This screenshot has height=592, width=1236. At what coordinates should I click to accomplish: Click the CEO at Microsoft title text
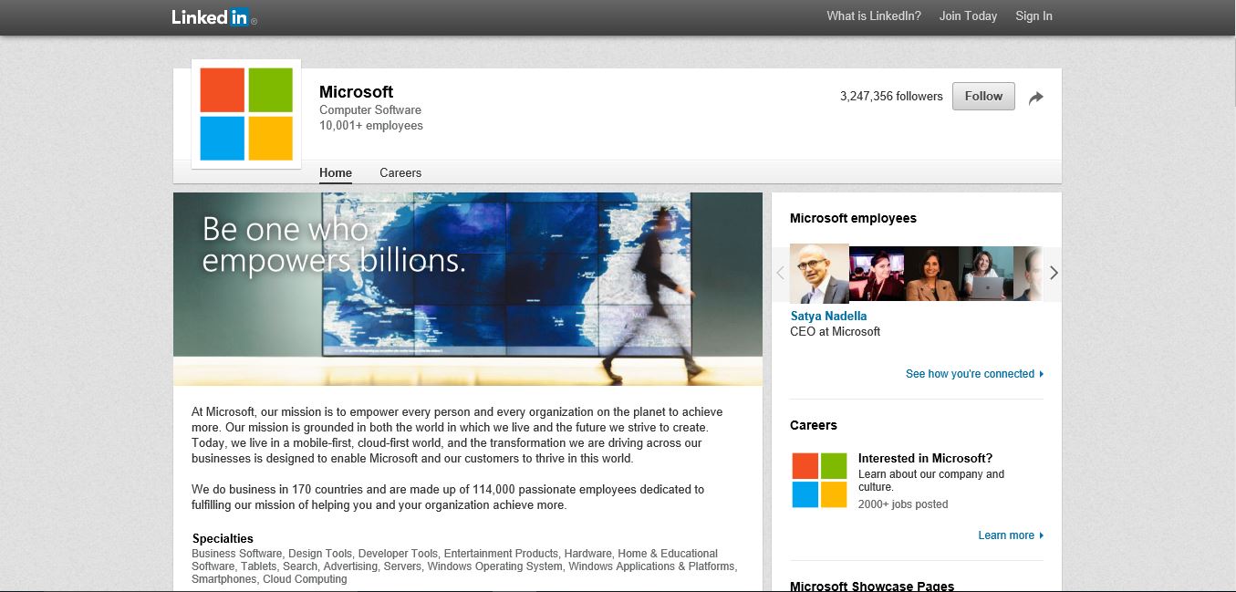click(x=835, y=331)
